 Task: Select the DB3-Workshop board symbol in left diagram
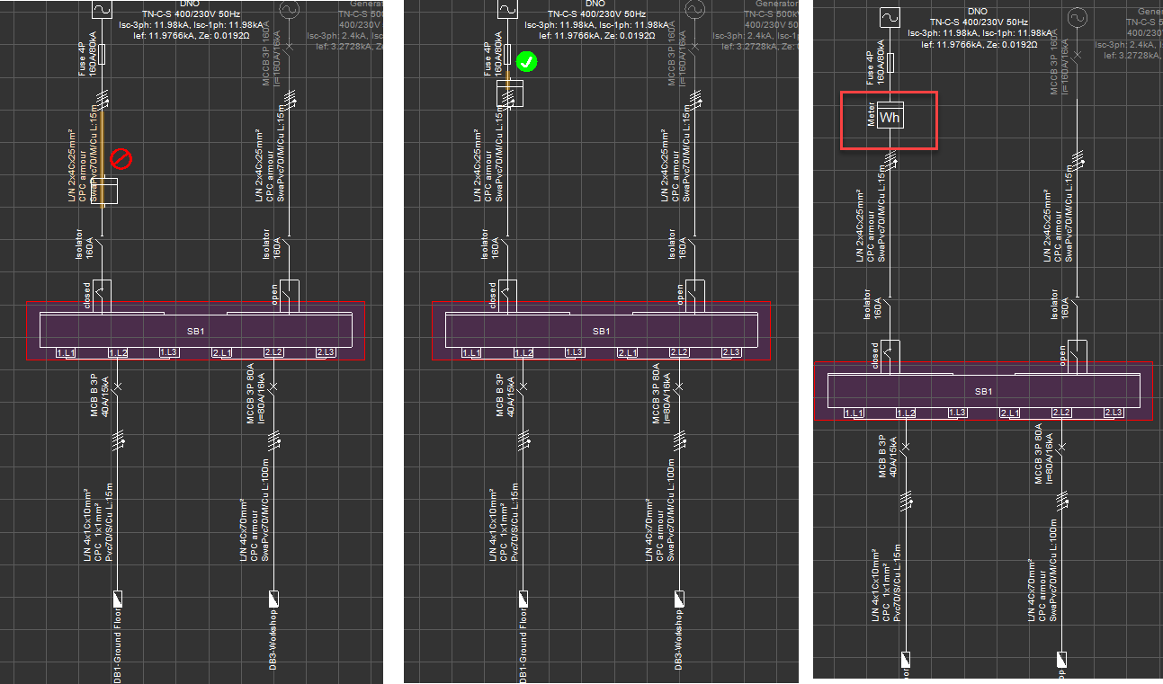[x=273, y=598]
